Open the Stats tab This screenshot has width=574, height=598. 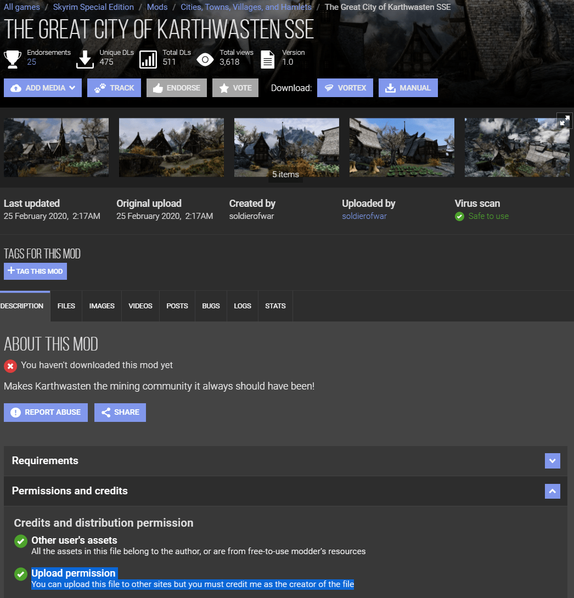(275, 306)
